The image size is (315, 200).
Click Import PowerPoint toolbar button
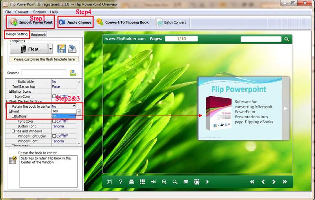[31, 22]
